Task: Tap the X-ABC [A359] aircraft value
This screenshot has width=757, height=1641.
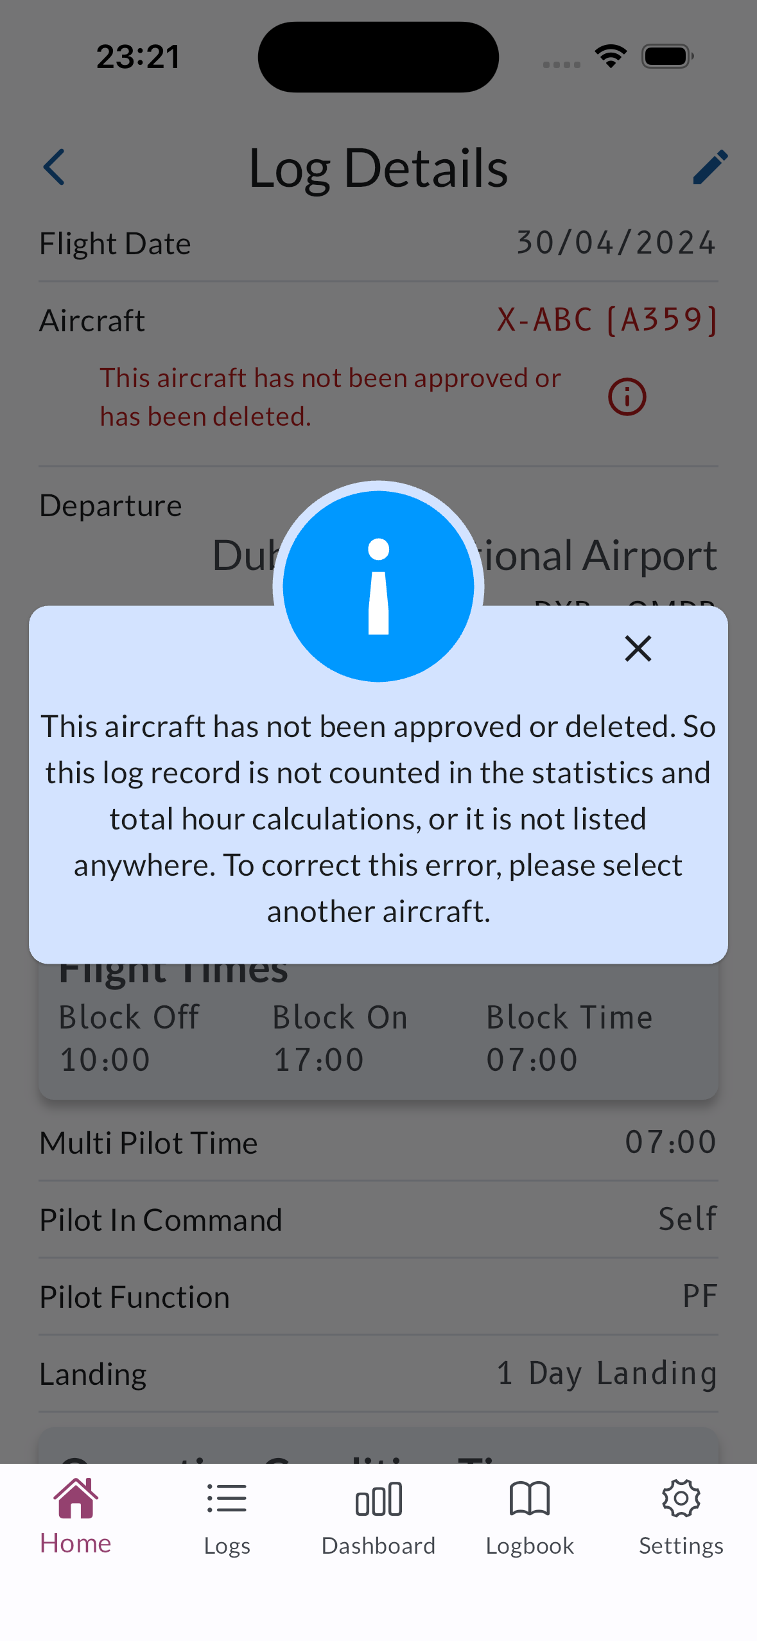Action: click(x=607, y=320)
